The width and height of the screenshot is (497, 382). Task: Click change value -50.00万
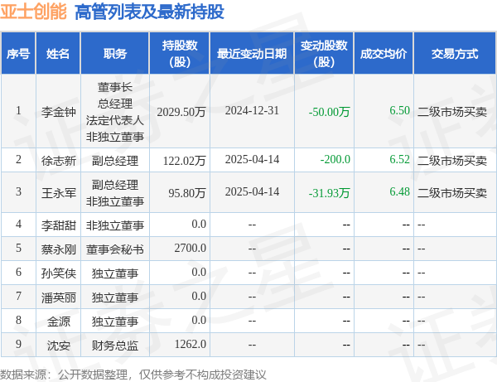click(330, 112)
